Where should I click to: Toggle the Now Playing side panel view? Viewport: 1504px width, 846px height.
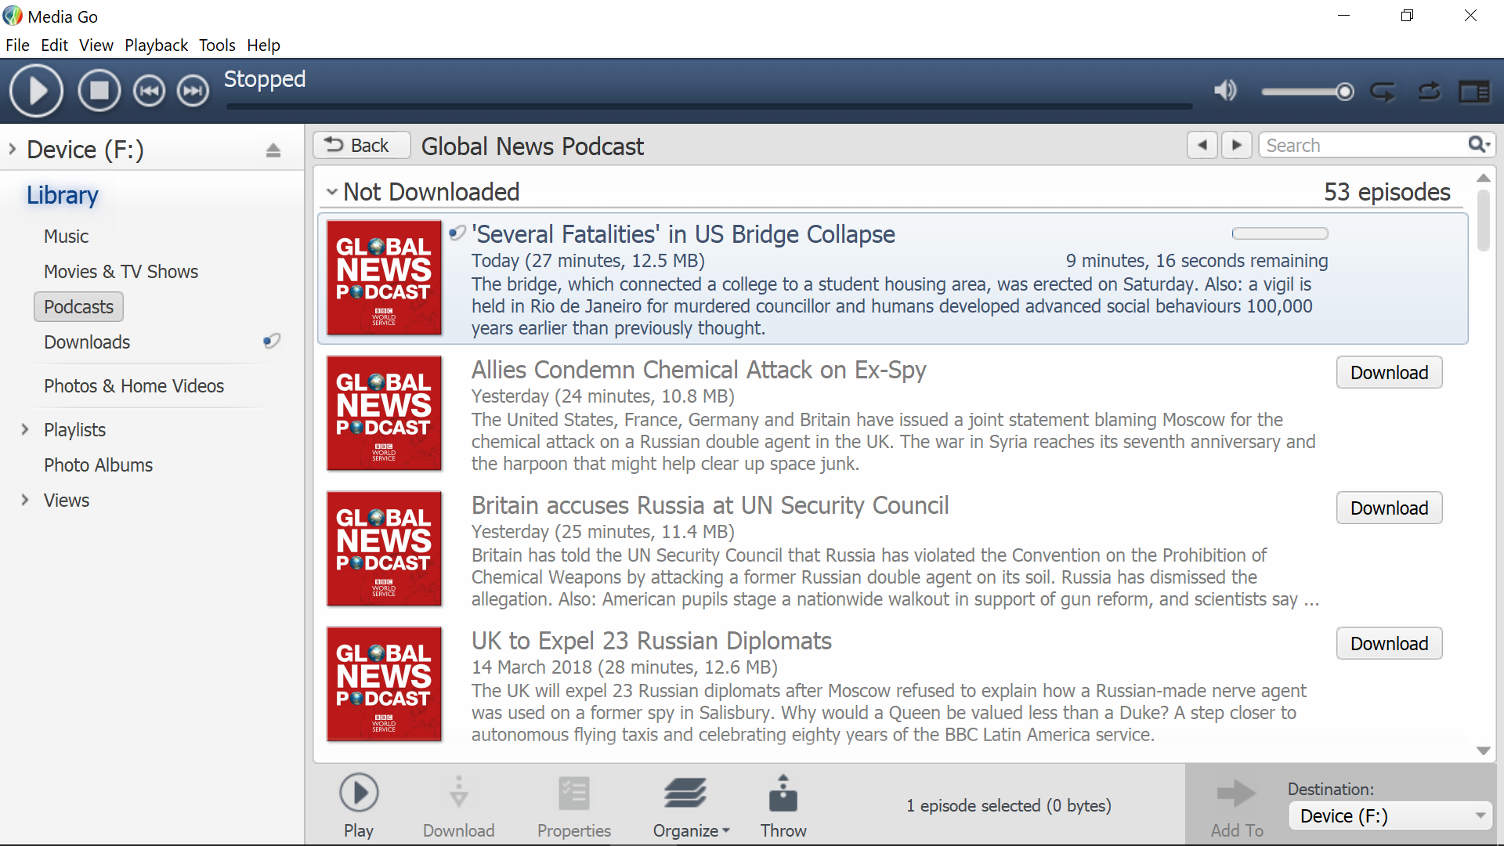pyautogui.click(x=1474, y=92)
